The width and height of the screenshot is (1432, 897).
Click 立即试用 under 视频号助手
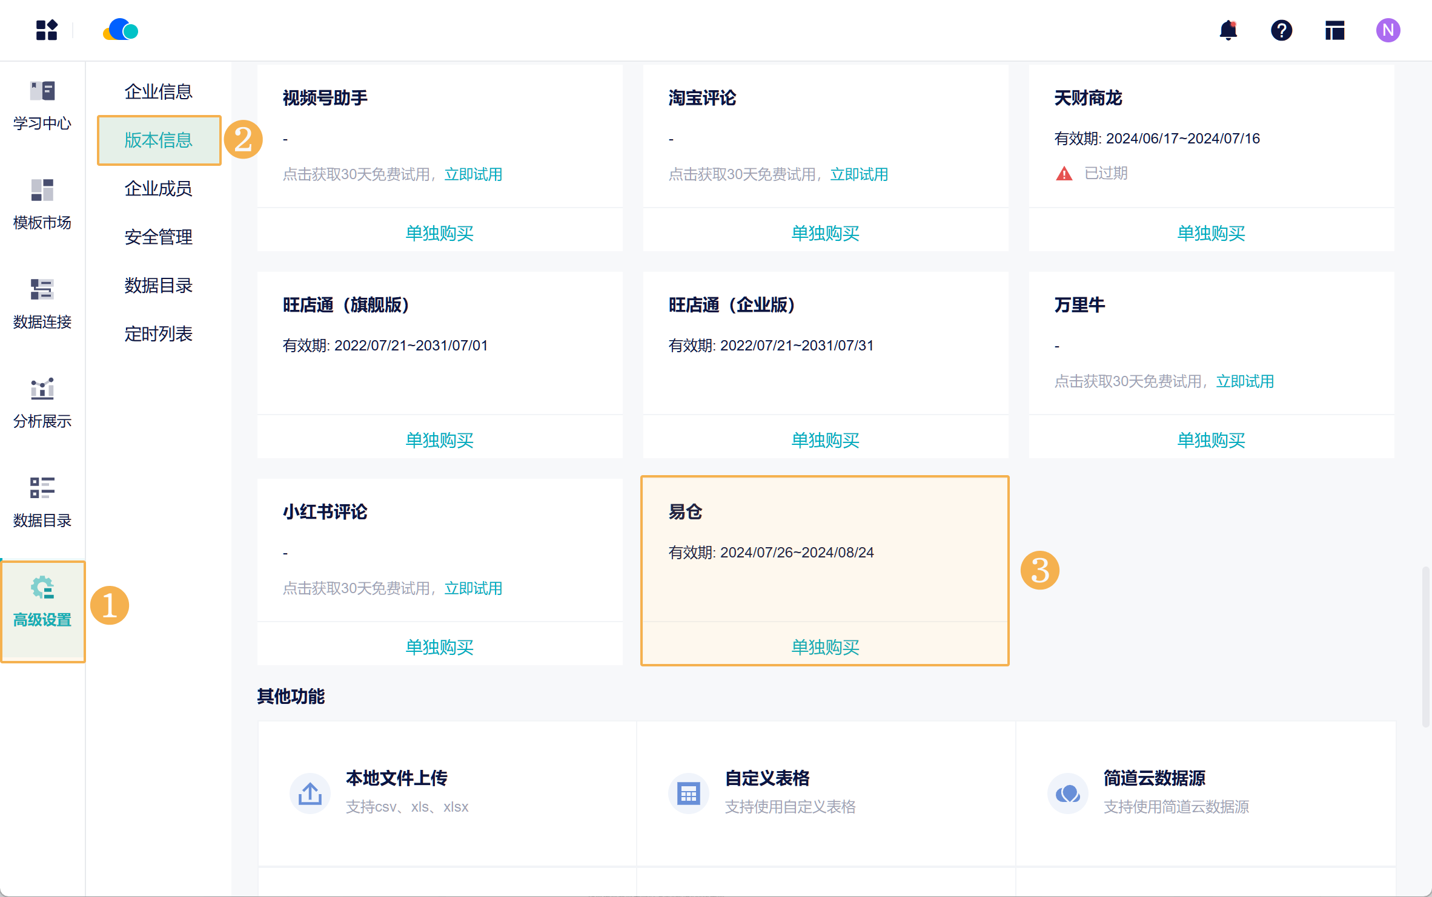click(473, 174)
